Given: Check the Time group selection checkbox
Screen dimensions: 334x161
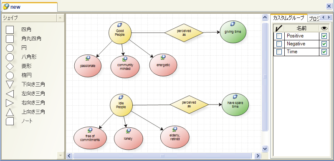Looking at the screenshot, I should coord(279,52).
